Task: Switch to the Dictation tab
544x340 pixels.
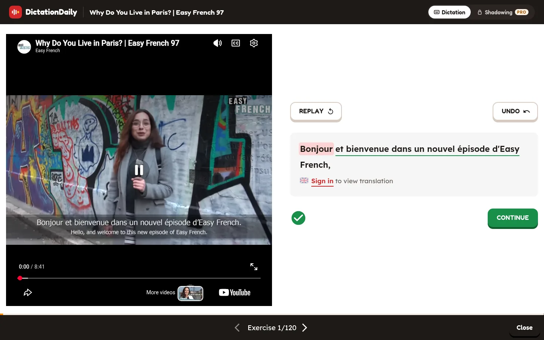Action: (450, 12)
